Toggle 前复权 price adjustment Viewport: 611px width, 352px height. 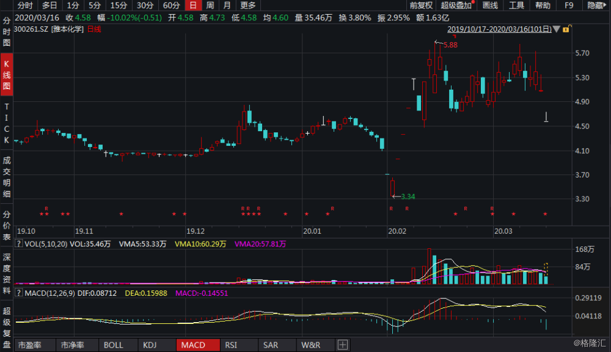point(421,5)
